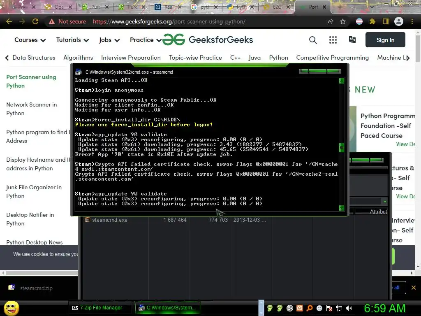Click the grey face tray icon
This screenshot has height=316, width=421.
pyautogui.click(x=319, y=308)
